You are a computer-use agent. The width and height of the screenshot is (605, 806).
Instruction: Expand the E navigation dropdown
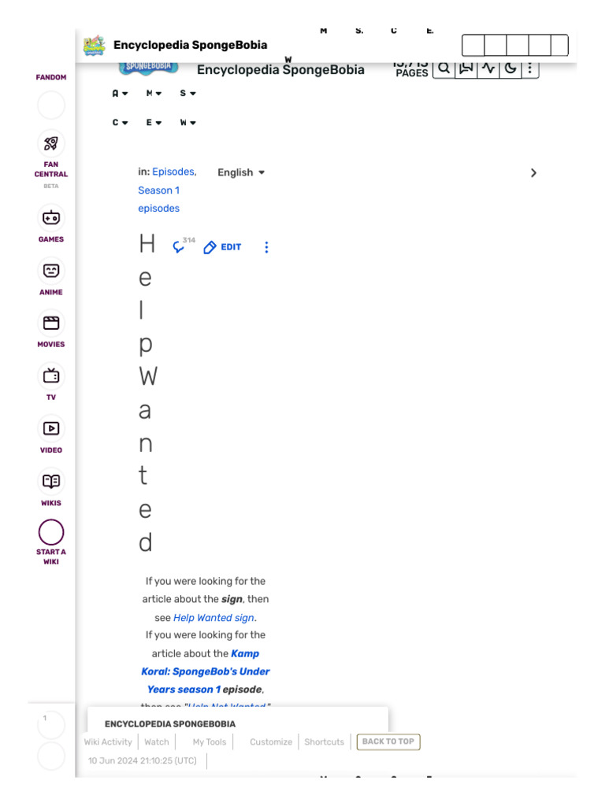pyautogui.click(x=154, y=123)
